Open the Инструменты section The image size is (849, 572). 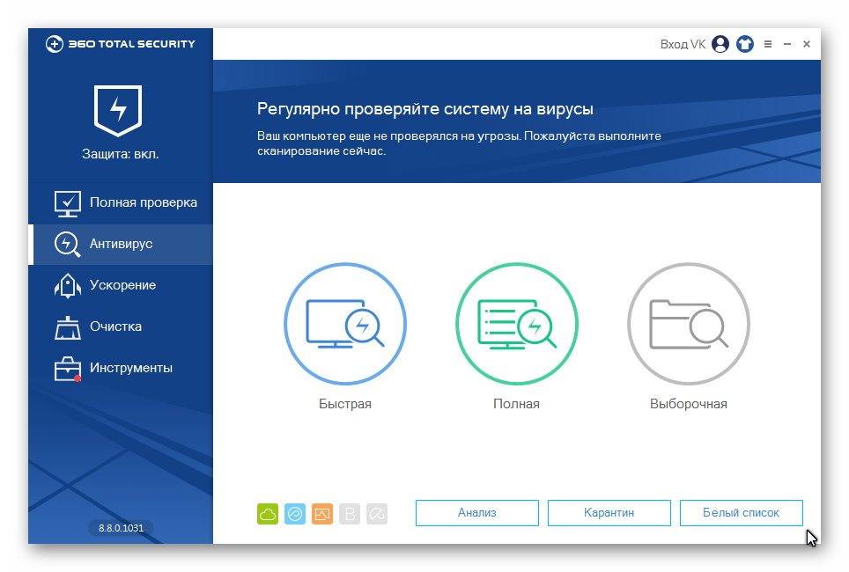pyautogui.click(x=121, y=368)
